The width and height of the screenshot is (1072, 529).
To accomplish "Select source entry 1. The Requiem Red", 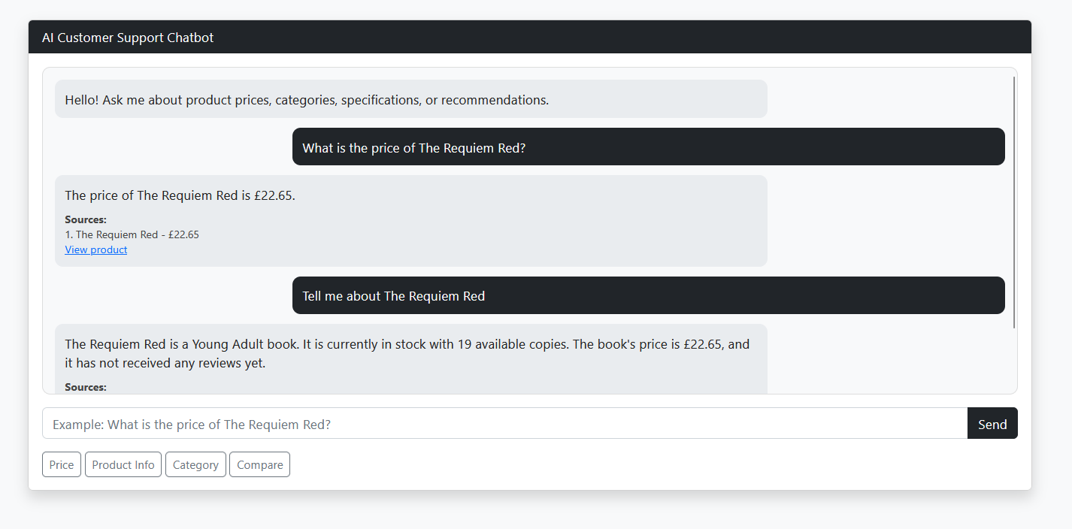I will pyautogui.click(x=132, y=234).
